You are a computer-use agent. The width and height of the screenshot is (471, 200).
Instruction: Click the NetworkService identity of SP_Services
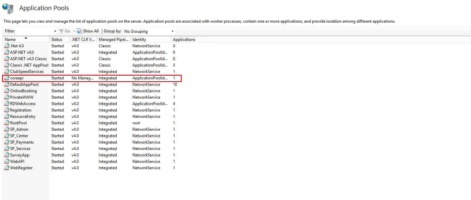click(x=146, y=149)
